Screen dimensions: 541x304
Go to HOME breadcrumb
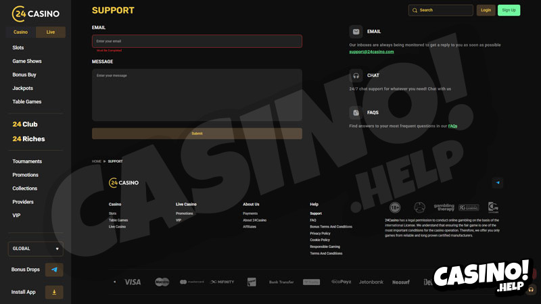pyautogui.click(x=97, y=161)
